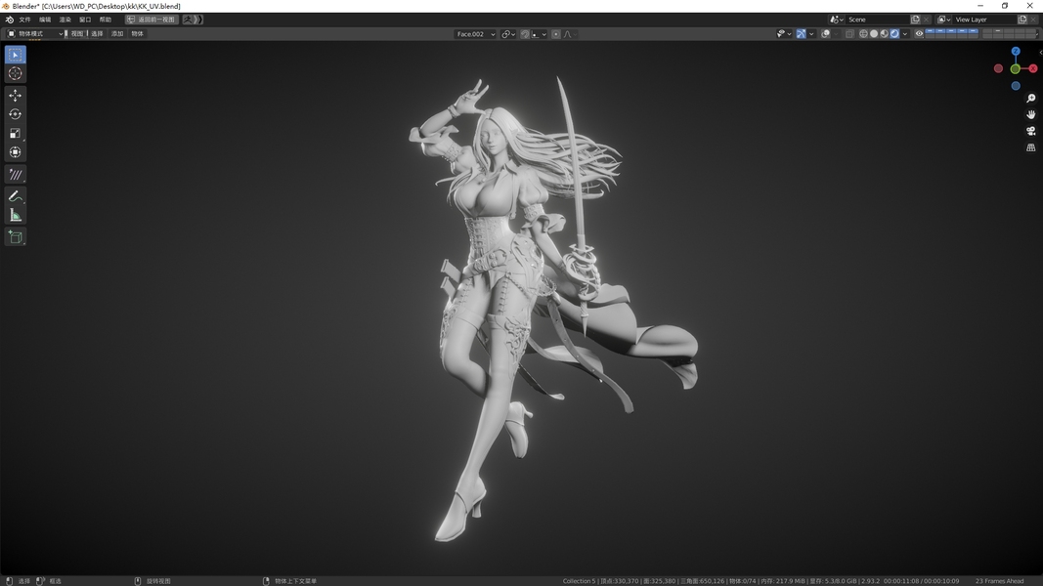Open the 渲染 (Render) menu
The height and width of the screenshot is (586, 1043).
[65, 20]
